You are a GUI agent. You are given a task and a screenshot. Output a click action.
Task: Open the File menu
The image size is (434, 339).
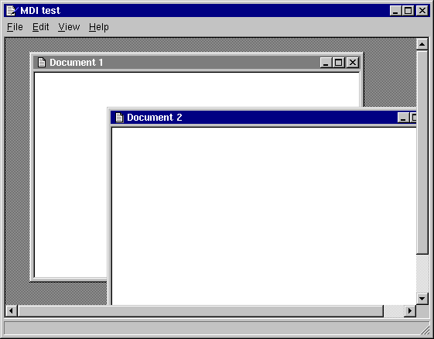[15, 27]
